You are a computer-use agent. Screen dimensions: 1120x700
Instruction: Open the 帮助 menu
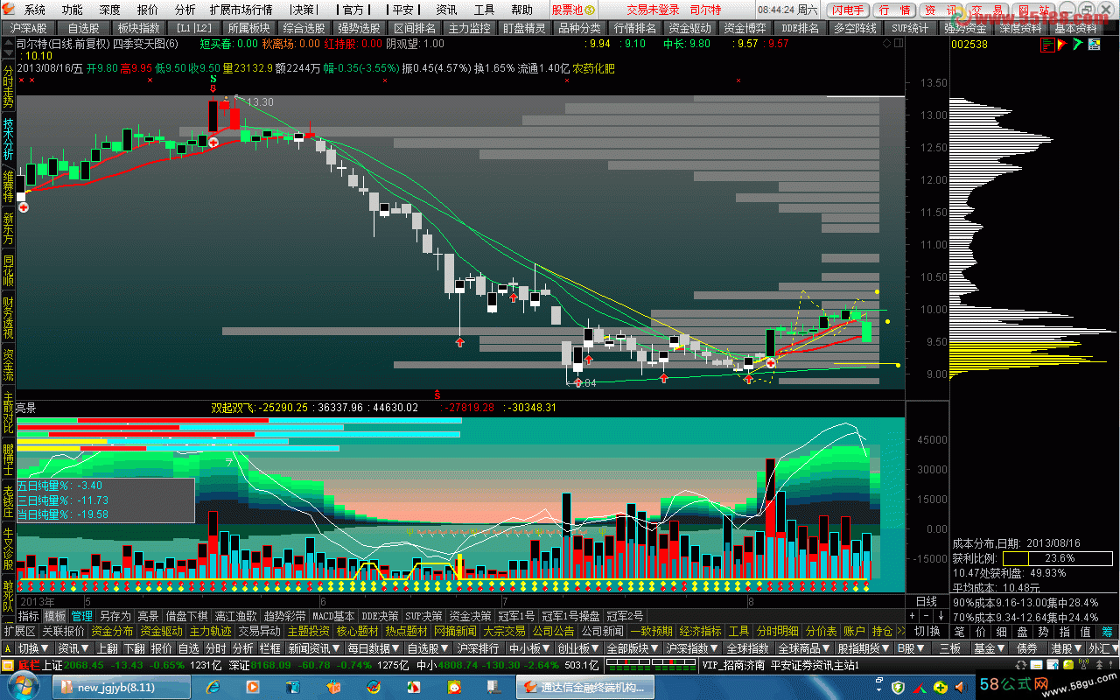pyautogui.click(x=521, y=10)
